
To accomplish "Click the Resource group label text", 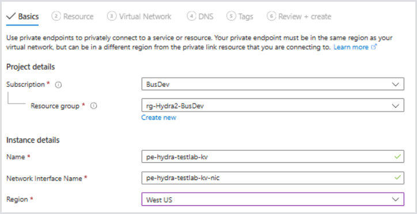I will click(55, 106).
